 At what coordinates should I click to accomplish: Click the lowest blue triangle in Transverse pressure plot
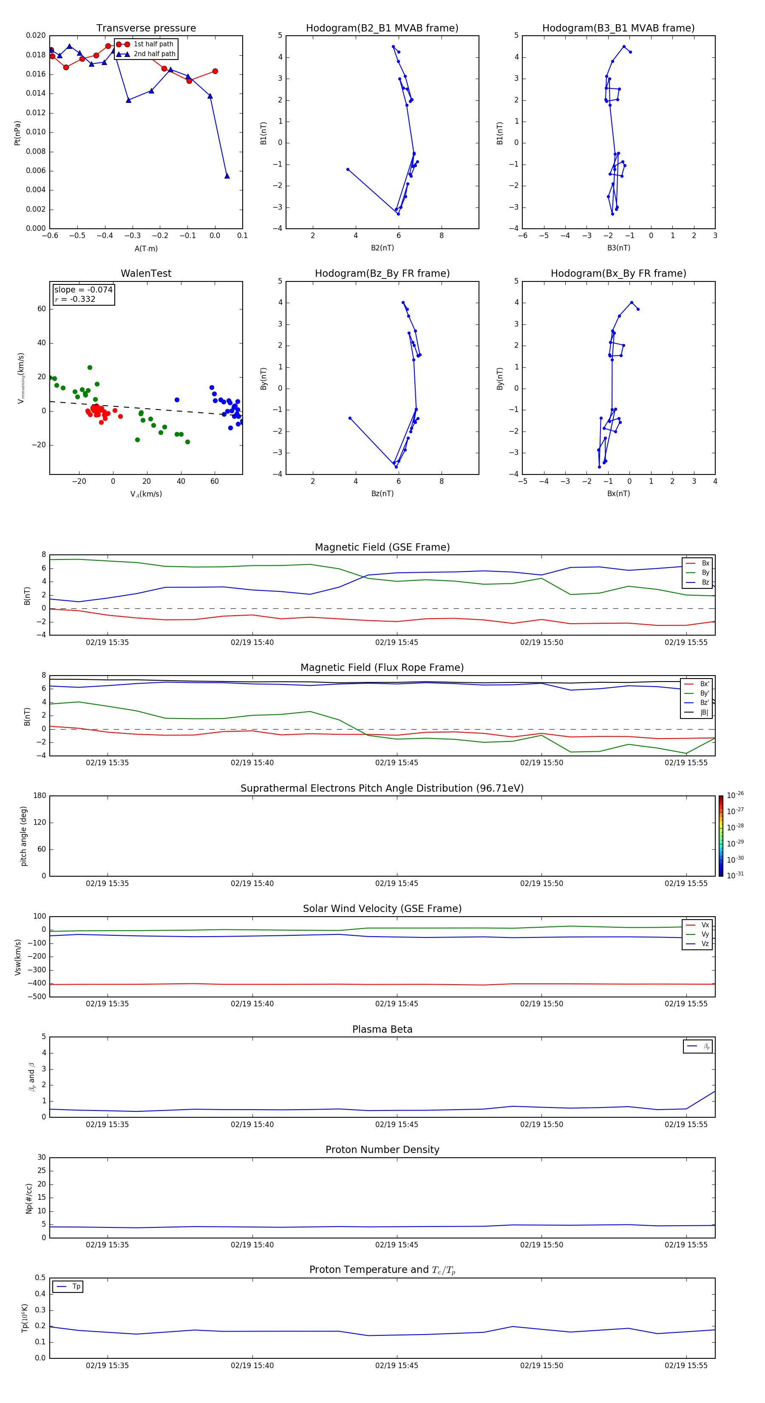[x=227, y=176]
